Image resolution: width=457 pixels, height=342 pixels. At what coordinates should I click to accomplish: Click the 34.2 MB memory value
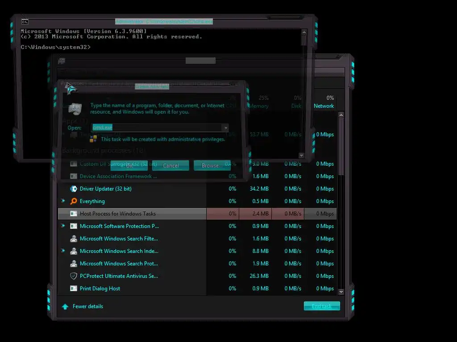(x=259, y=189)
